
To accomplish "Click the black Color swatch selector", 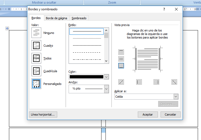I will pyautogui.click(x=87, y=77).
